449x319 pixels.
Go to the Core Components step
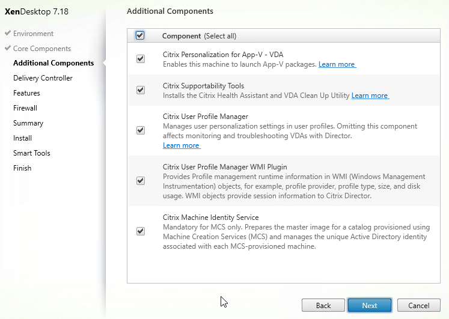(42, 49)
